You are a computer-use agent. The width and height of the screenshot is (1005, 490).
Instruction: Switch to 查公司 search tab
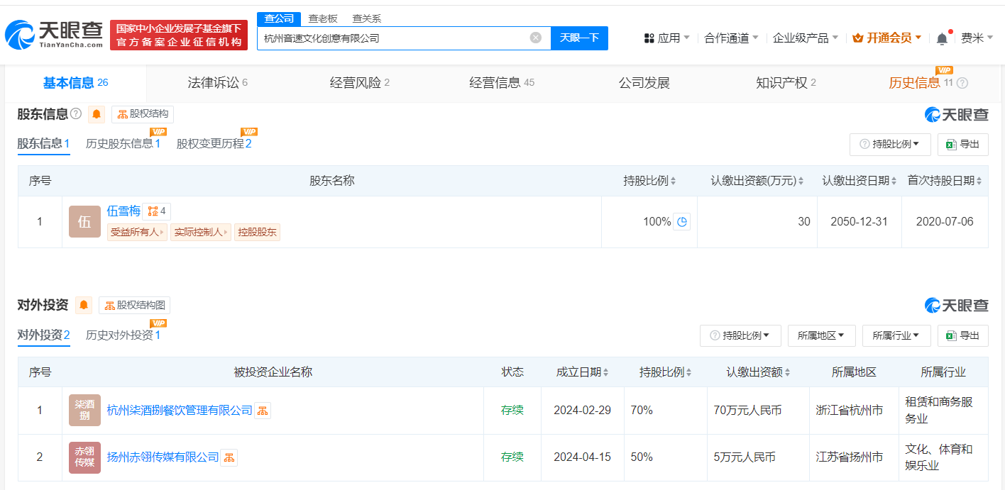pos(279,18)
